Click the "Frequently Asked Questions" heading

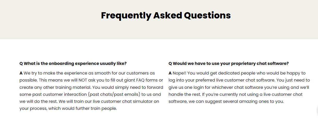coord(166,16)
